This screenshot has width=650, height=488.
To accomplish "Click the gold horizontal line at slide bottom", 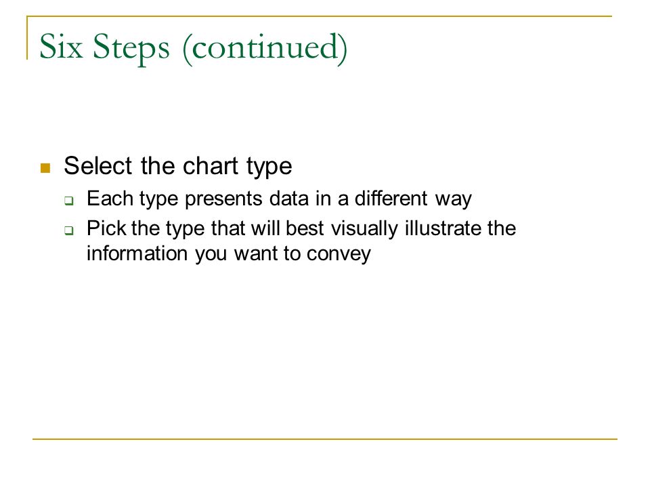I will point(325,439).
